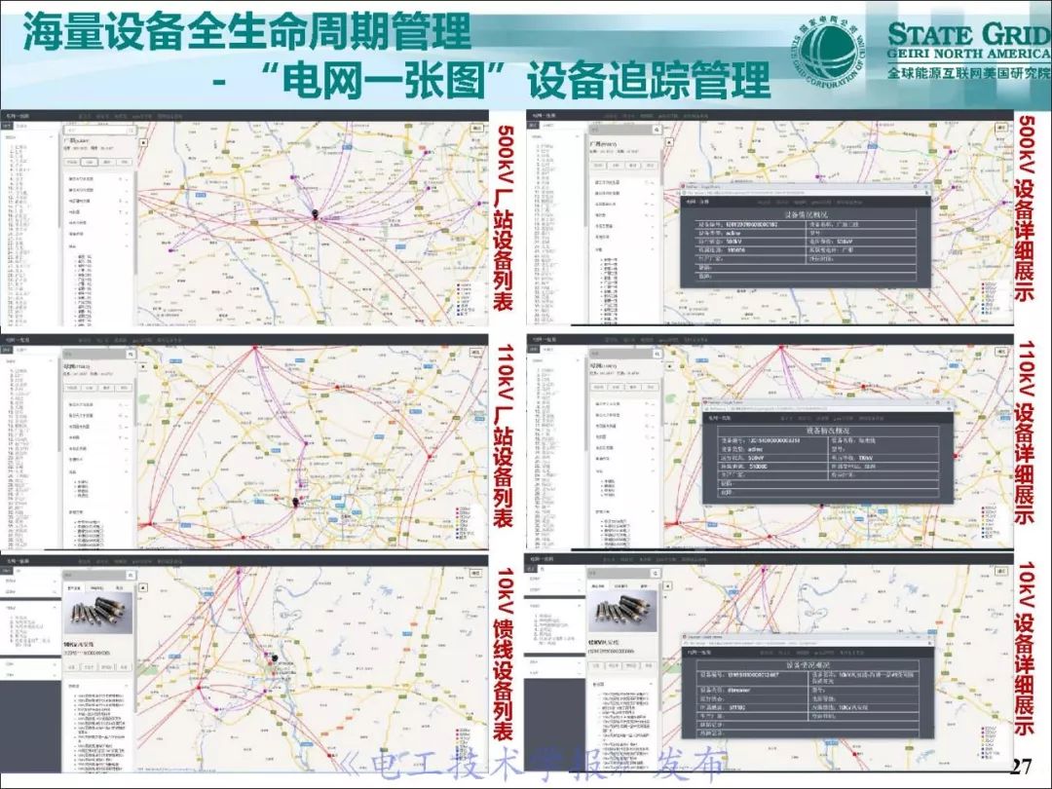
Task: Collapse info sidebar arrow in 10kV feeder list map
Action: (143, 587)
